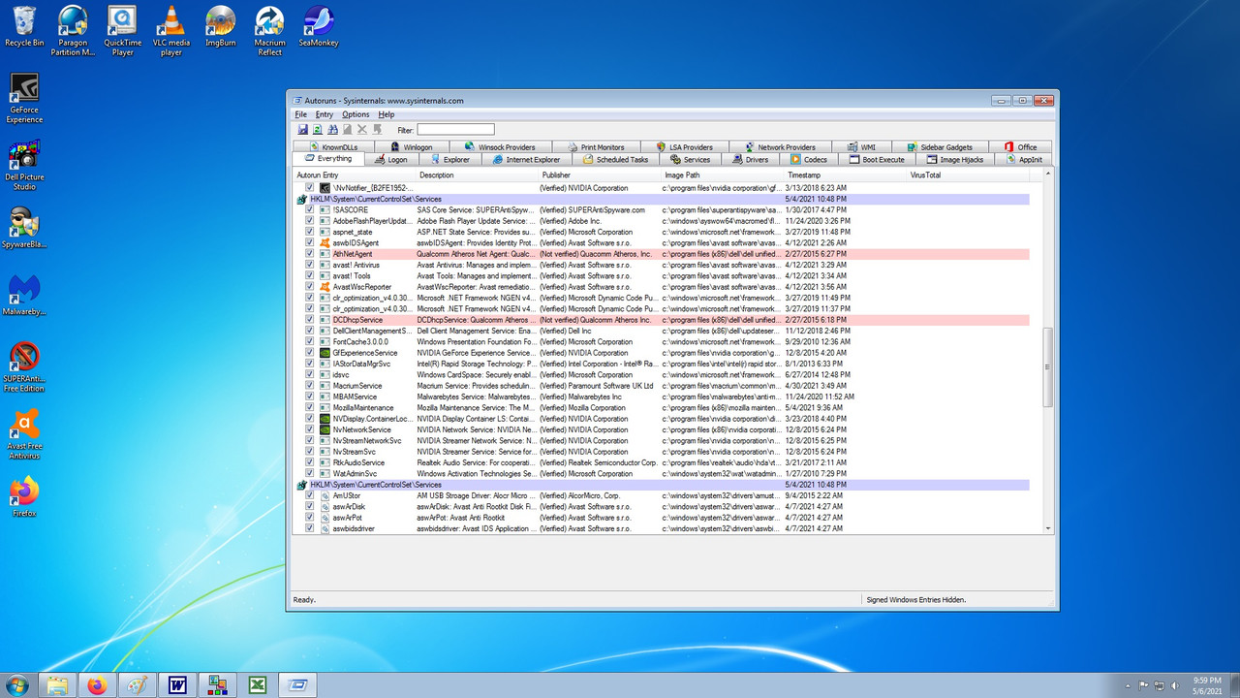Click the Find binoculars toolbar icon

pyautogui.click(x=332, y=129)
